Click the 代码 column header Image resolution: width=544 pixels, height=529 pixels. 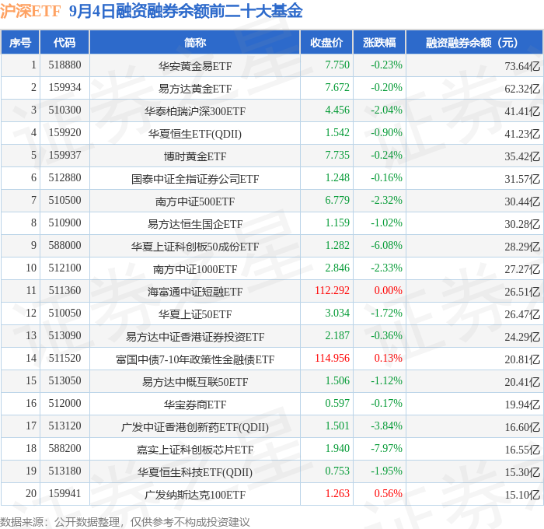click(x=65, y=42)
